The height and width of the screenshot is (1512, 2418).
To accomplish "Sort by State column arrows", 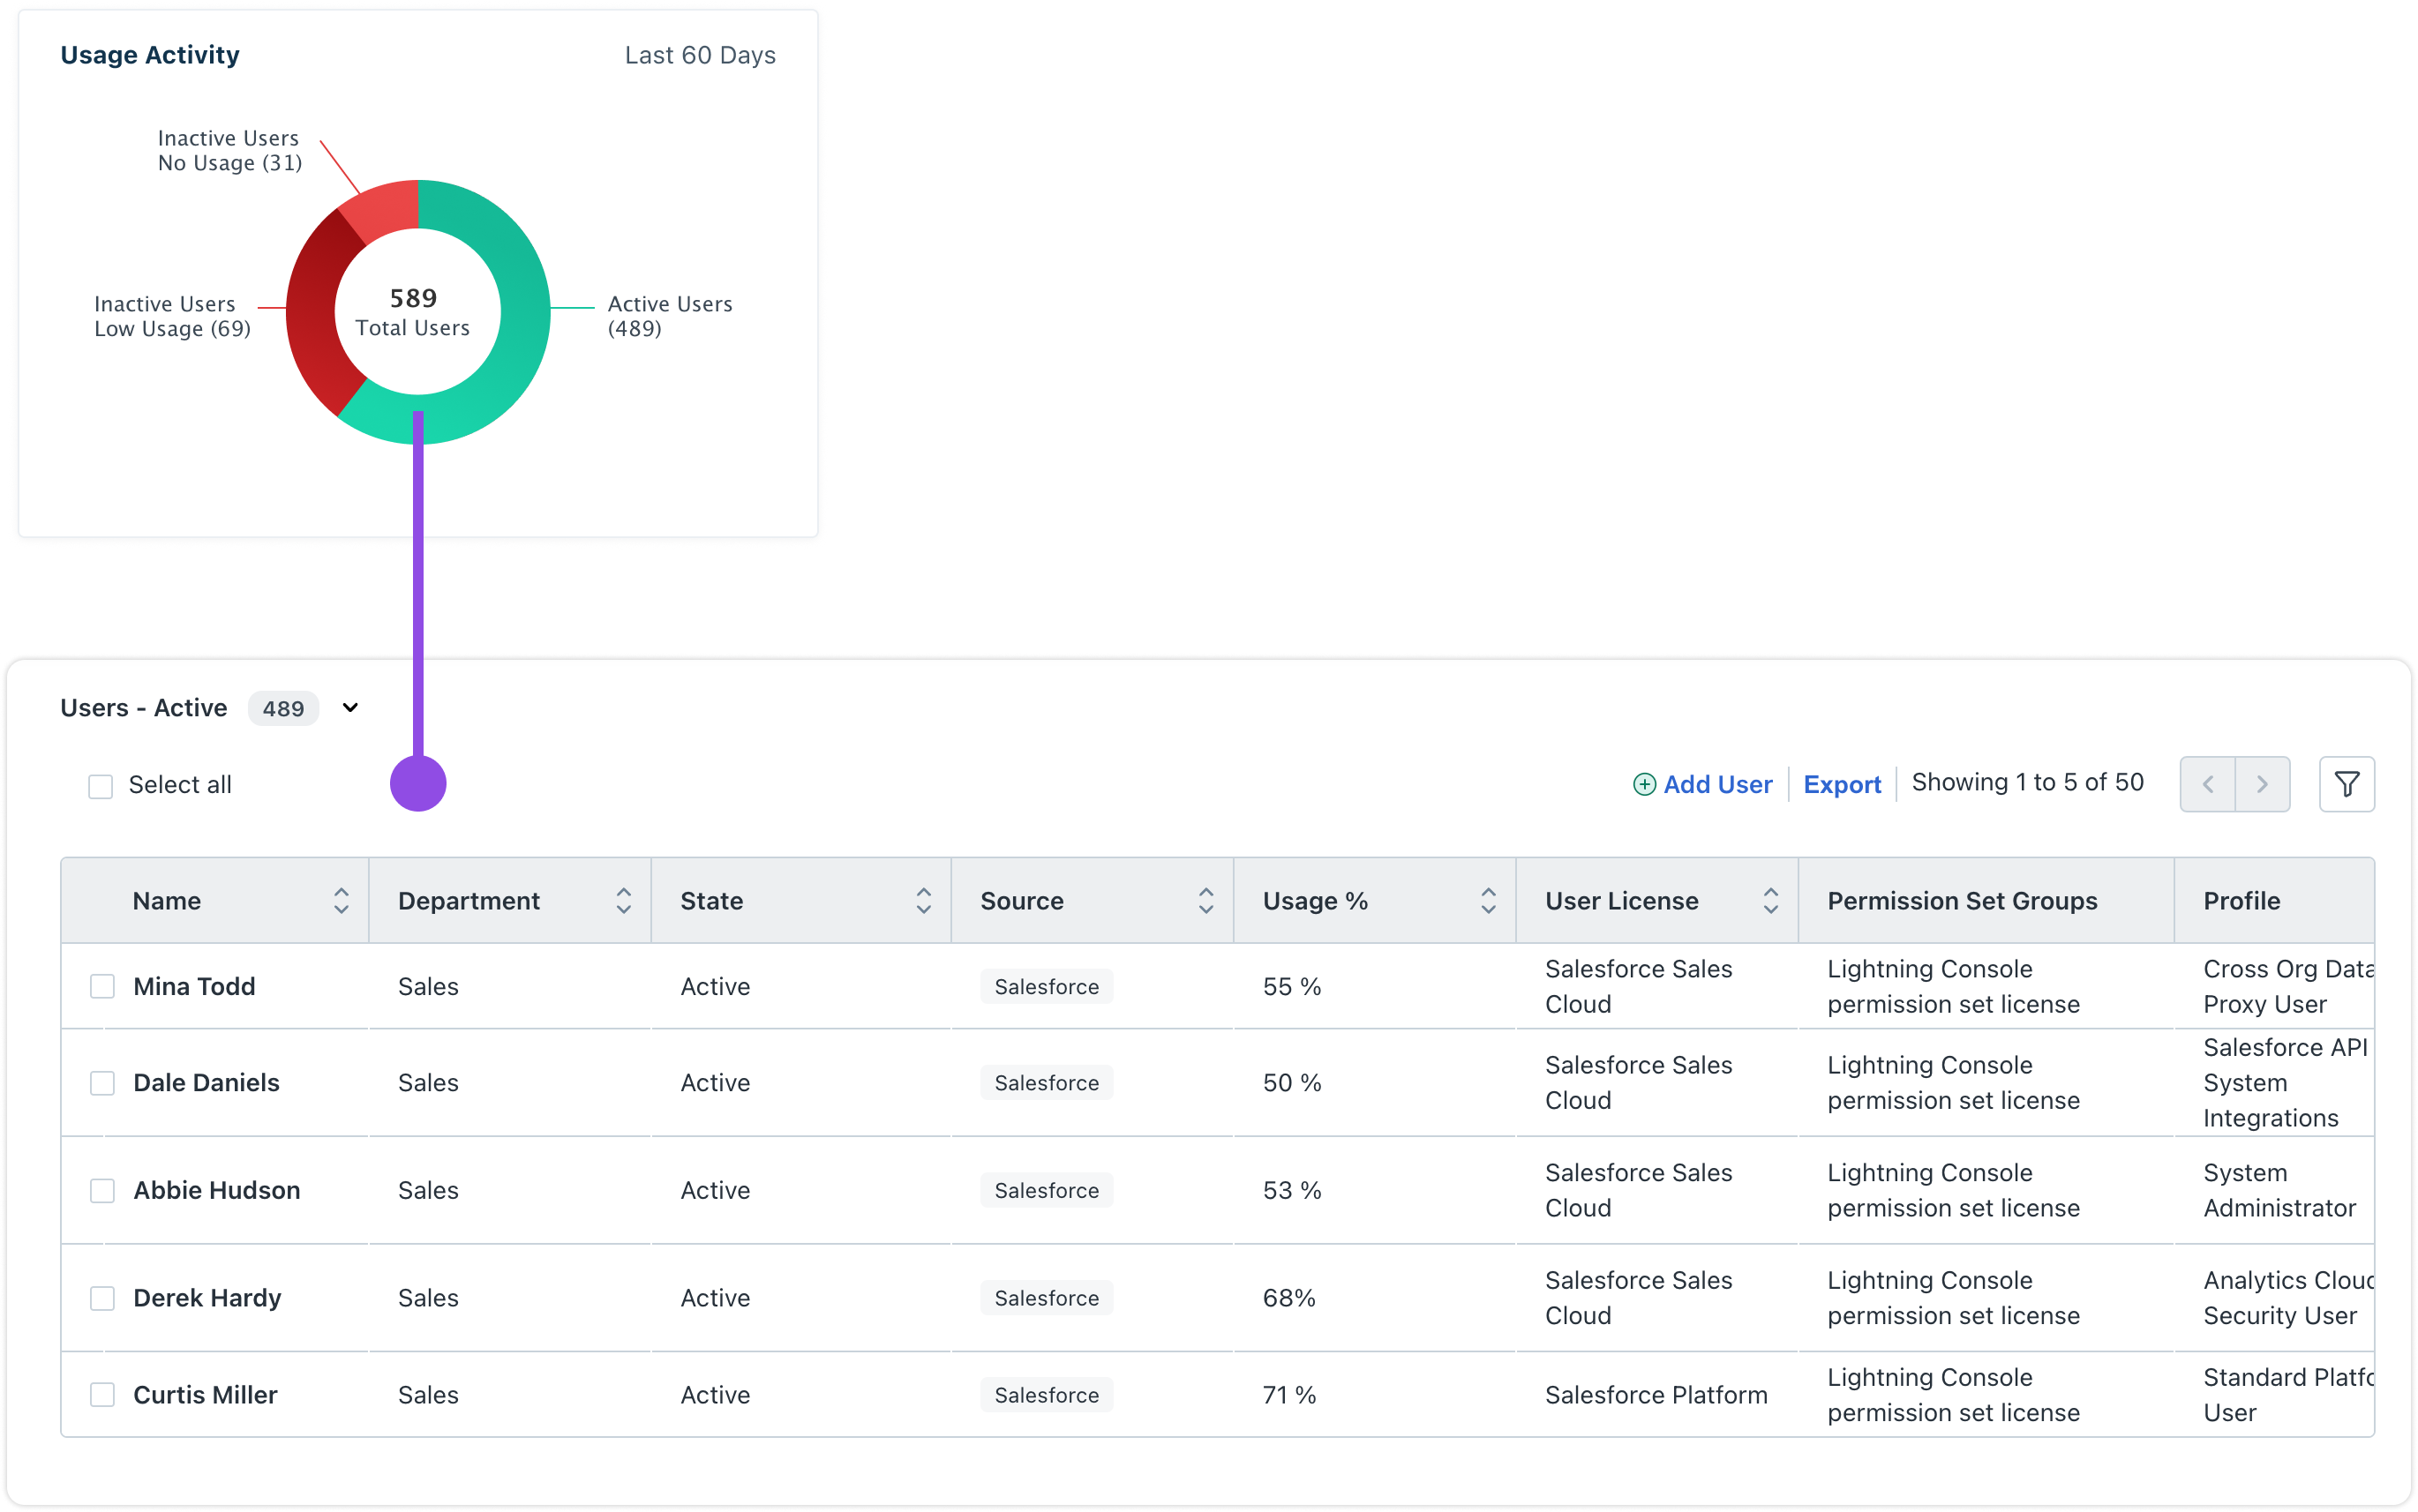I will (923, 901).
